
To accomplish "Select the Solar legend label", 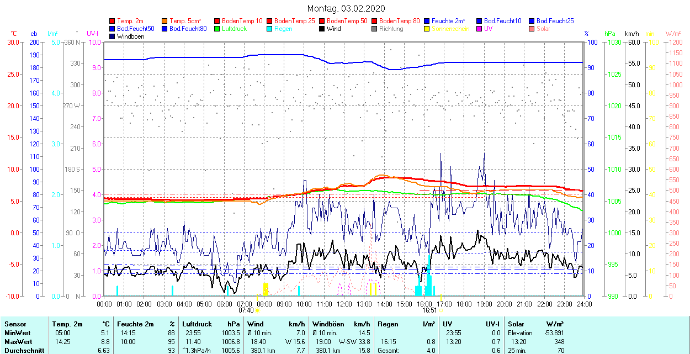I will coord(543,29).
